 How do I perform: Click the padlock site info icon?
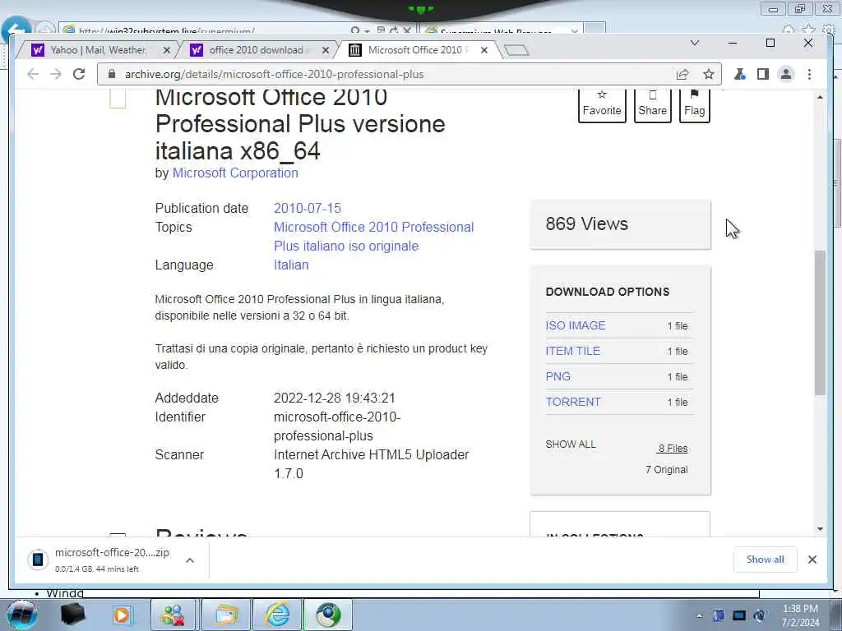tap(112, 74)
